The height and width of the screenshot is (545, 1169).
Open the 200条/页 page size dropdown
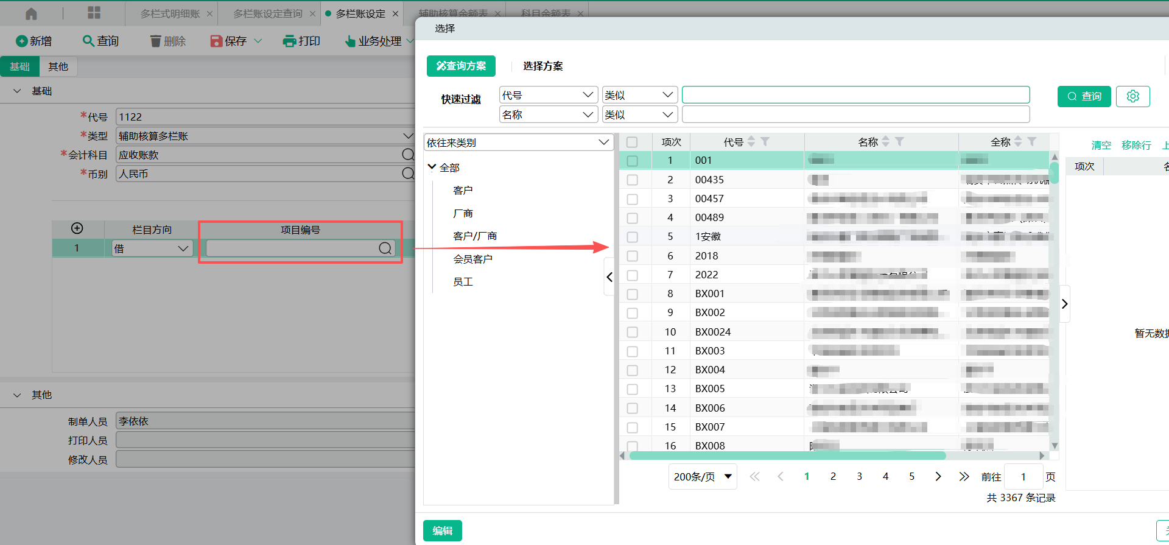pyautogui.click(x=703, y=477)
